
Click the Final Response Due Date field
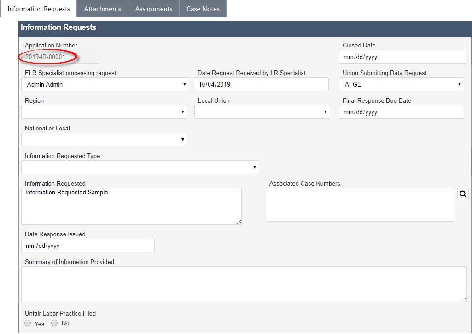click(402, 112)
